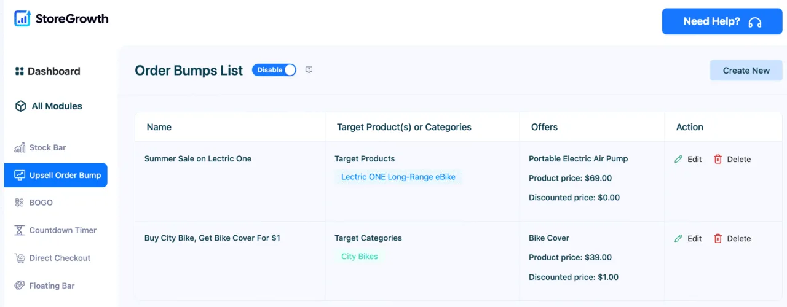This screenshot has width=787, height=307.
Task: Delete the Summer Sale on Lectric One bump
Action: pyautogui.click(x=732, y=159)
